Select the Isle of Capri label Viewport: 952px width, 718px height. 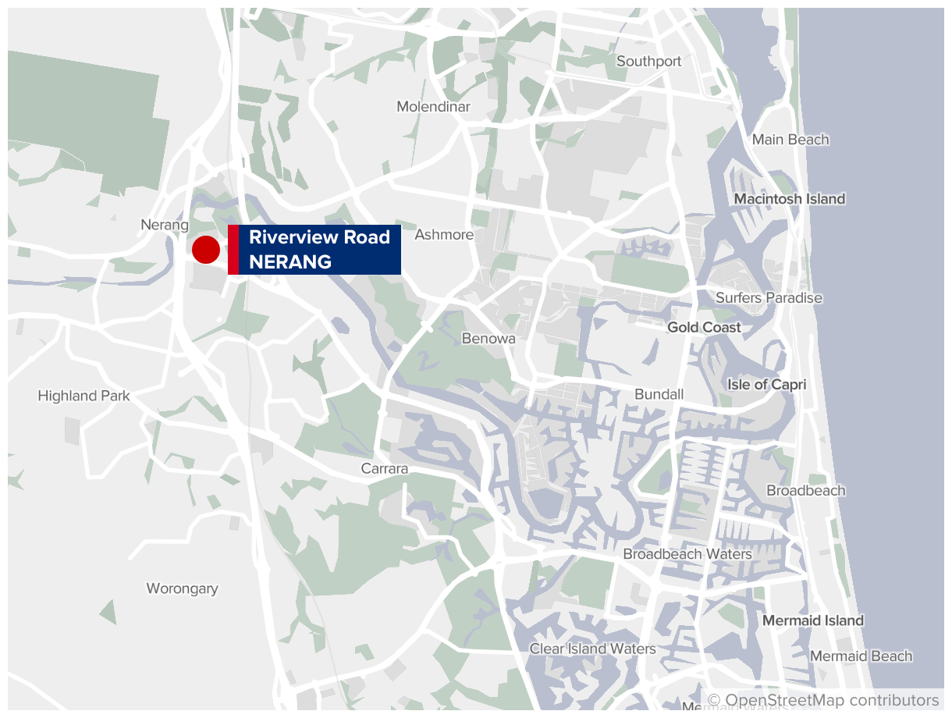coord(767,385)
